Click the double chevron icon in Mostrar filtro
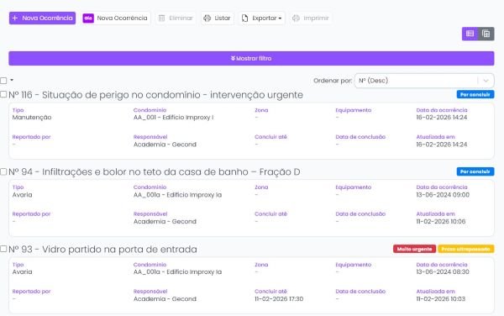504x316 pixels. click(x=233, y=58)
